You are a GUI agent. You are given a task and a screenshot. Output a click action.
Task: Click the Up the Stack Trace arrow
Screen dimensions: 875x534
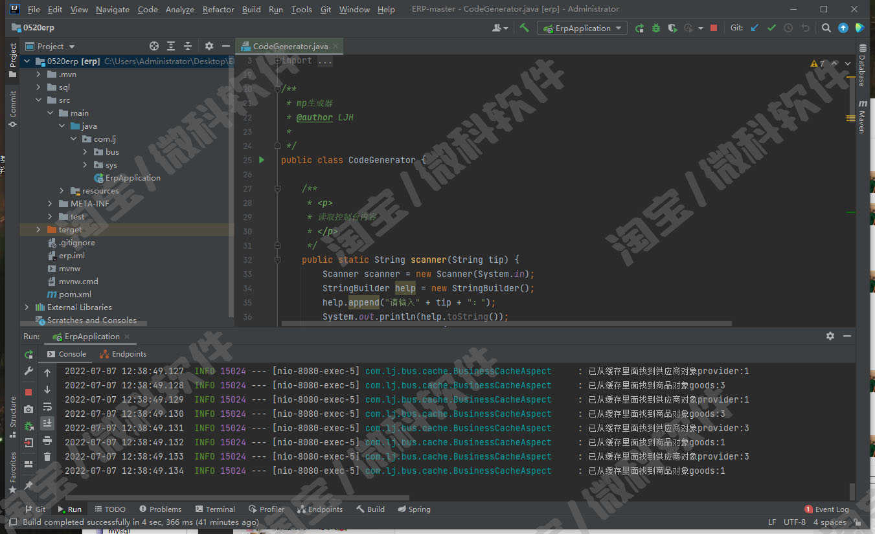tap(47, 373)
